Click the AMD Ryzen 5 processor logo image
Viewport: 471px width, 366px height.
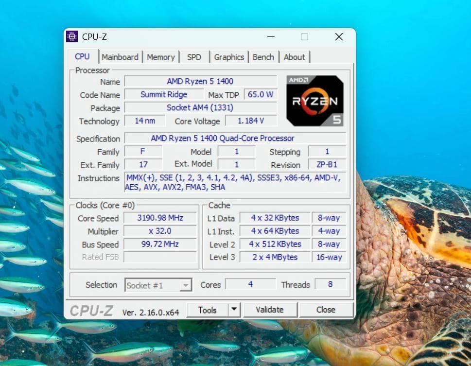(314, 100)
